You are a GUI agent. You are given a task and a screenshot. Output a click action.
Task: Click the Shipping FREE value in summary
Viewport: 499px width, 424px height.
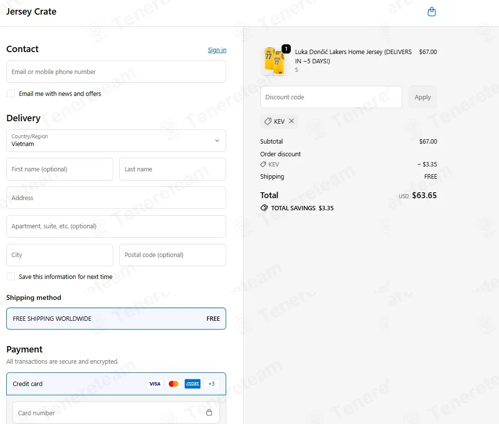pyautogui.click(x=430, y=177)
